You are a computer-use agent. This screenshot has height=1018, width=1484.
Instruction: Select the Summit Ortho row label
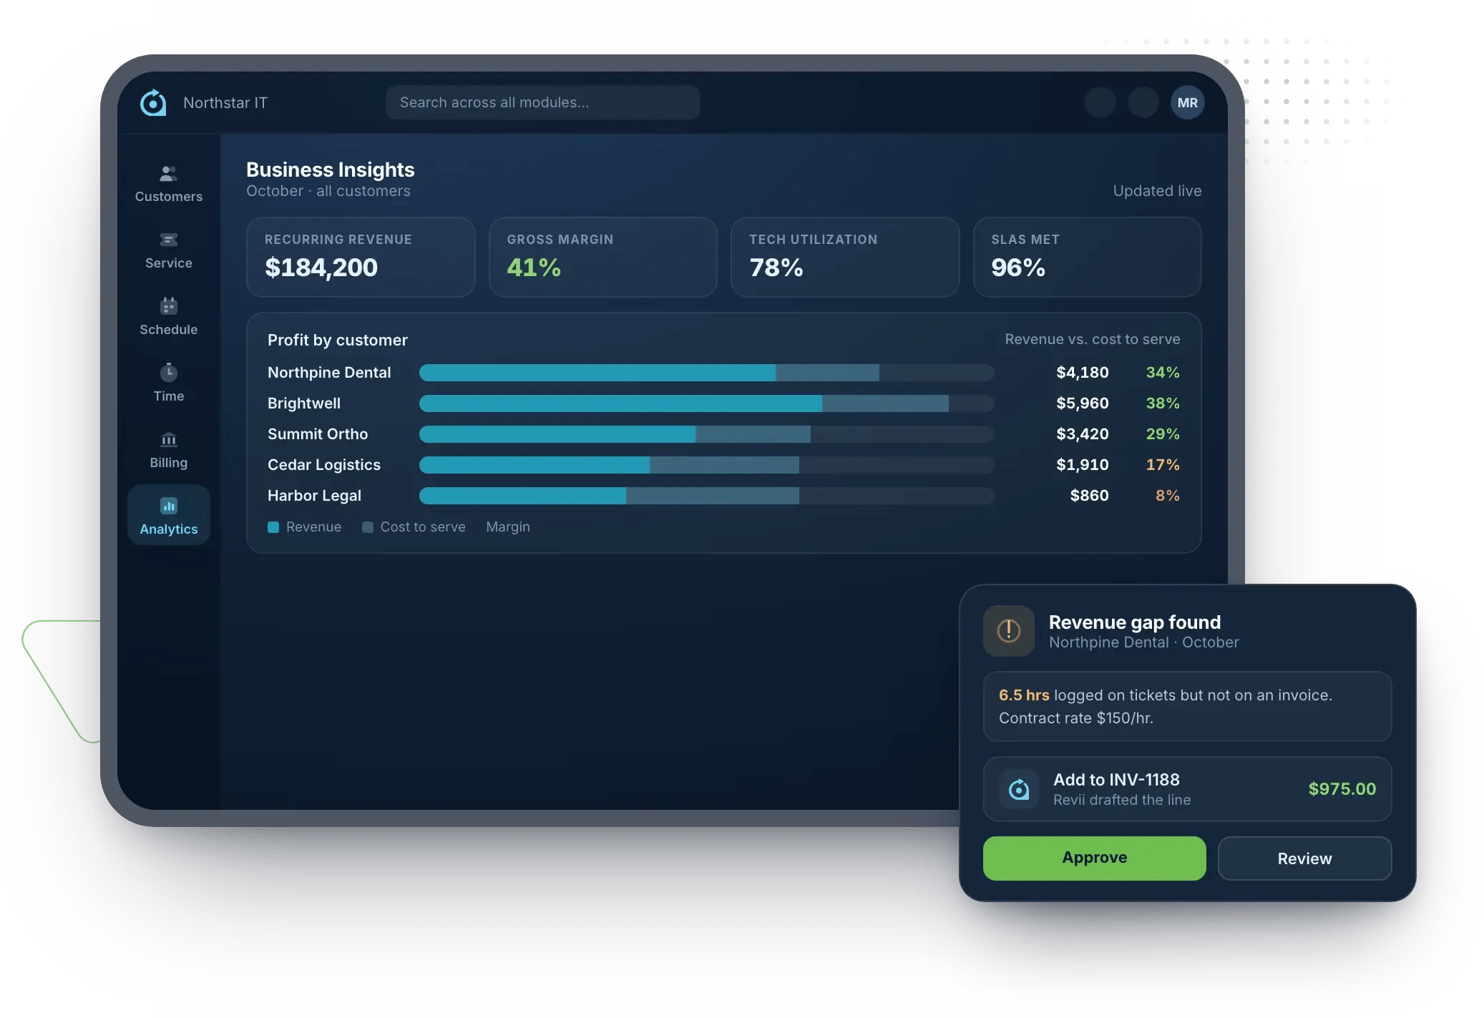(x=318, y=434)
